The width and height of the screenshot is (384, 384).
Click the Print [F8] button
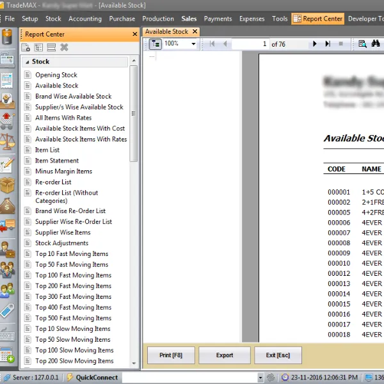tap(171, 355)
